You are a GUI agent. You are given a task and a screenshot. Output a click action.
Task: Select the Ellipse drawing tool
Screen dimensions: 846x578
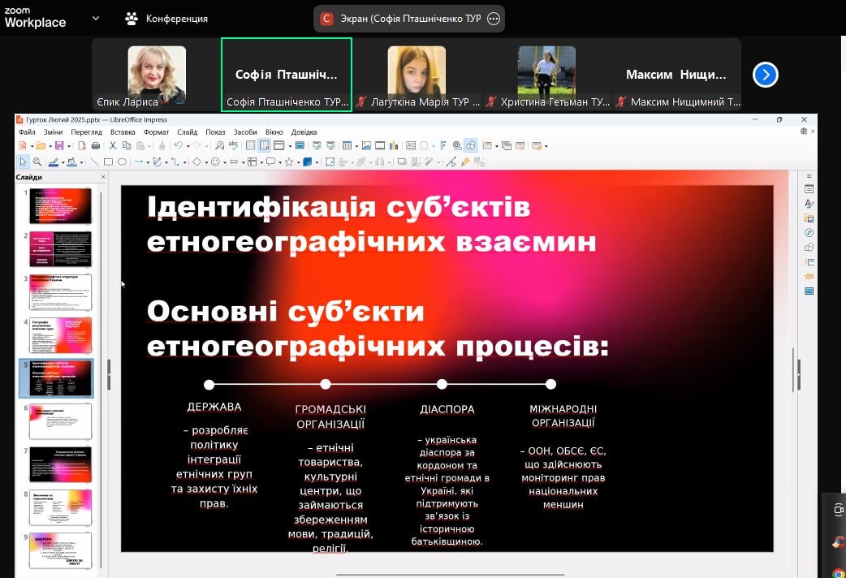coord(122,162)
